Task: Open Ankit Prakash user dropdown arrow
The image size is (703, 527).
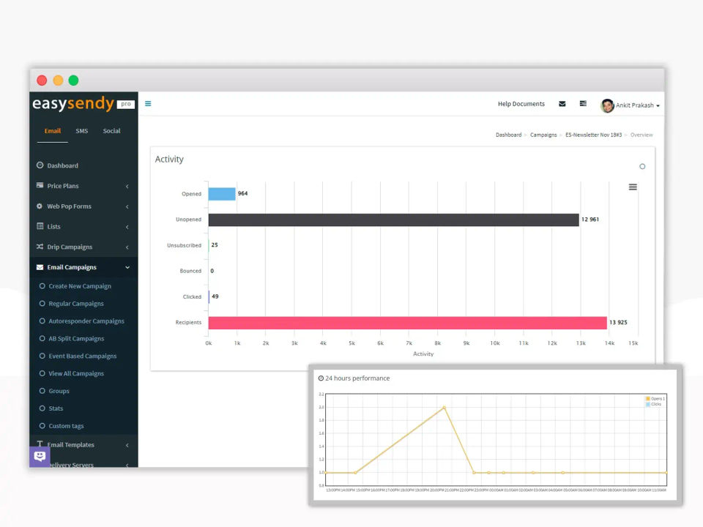Action: [658, 105]
